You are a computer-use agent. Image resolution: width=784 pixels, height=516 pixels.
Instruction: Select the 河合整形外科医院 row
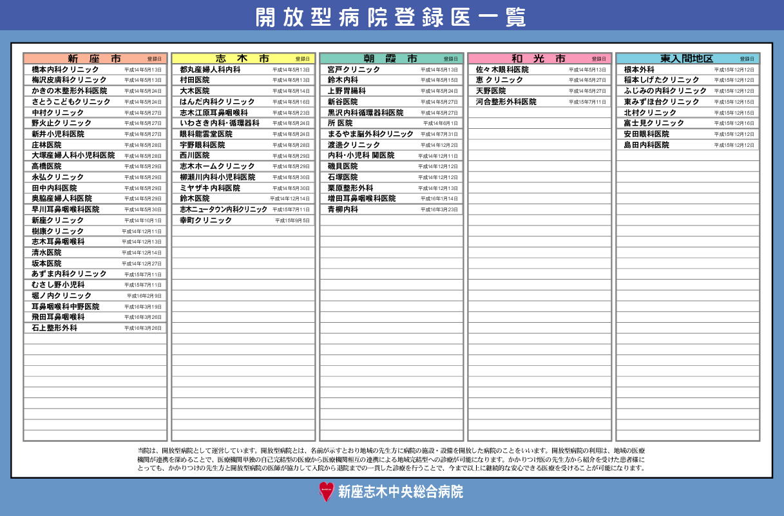(539, 102)
